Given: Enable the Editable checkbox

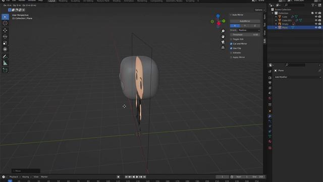Looking at the screenshot, I should coord(231,53).
